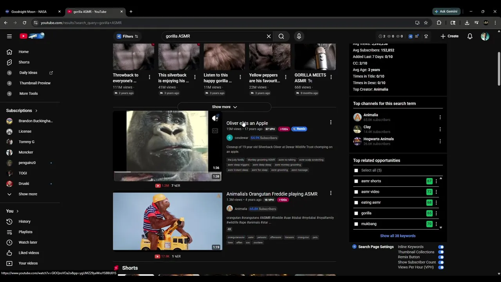This screenshot has height=282, width=501.
Task: Click the video preview progress bar
Action: (167, 172)
